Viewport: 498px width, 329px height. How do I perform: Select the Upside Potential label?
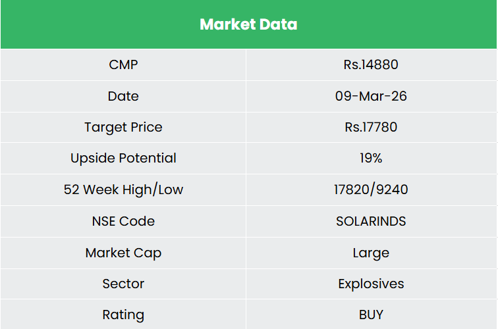pyautogui.click(x=123, y=158)
